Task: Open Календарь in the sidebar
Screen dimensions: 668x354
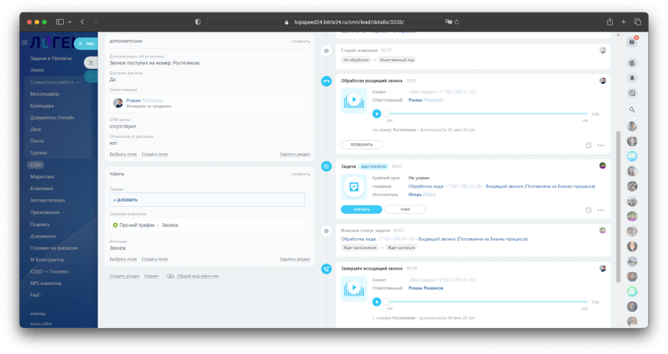Action: 42,106
